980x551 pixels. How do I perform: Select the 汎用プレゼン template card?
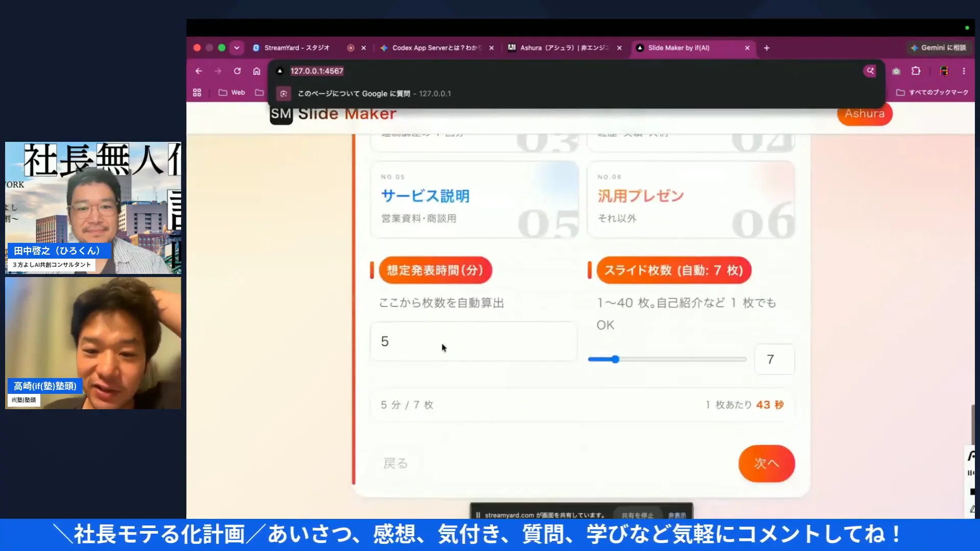(x=691, y=199)
